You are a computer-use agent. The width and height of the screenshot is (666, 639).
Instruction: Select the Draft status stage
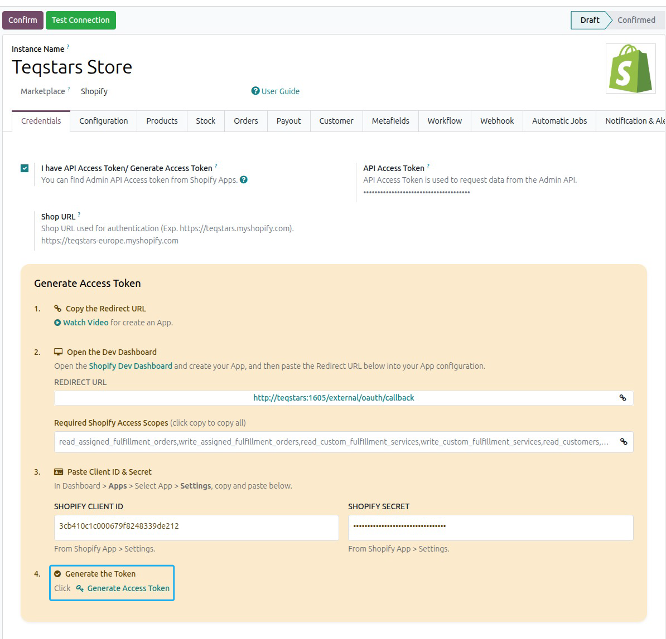(x=590, y=20)
